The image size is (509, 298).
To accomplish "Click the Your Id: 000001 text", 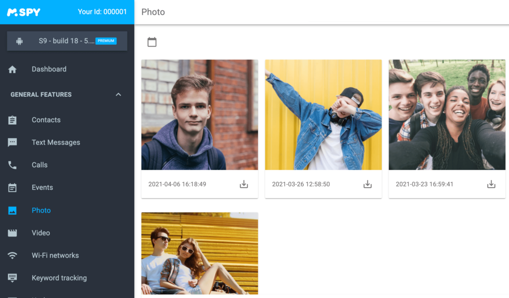I will pyautogui.click(x=102, y=12).
